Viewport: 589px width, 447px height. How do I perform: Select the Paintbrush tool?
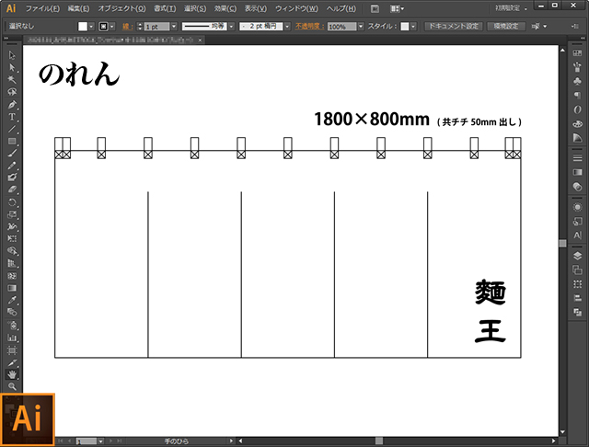12,153
